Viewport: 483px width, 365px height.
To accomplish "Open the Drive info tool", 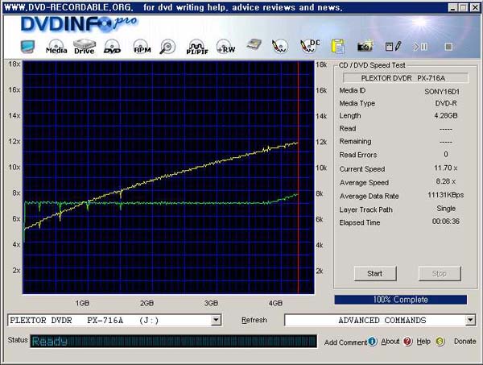I will [84, 48].
